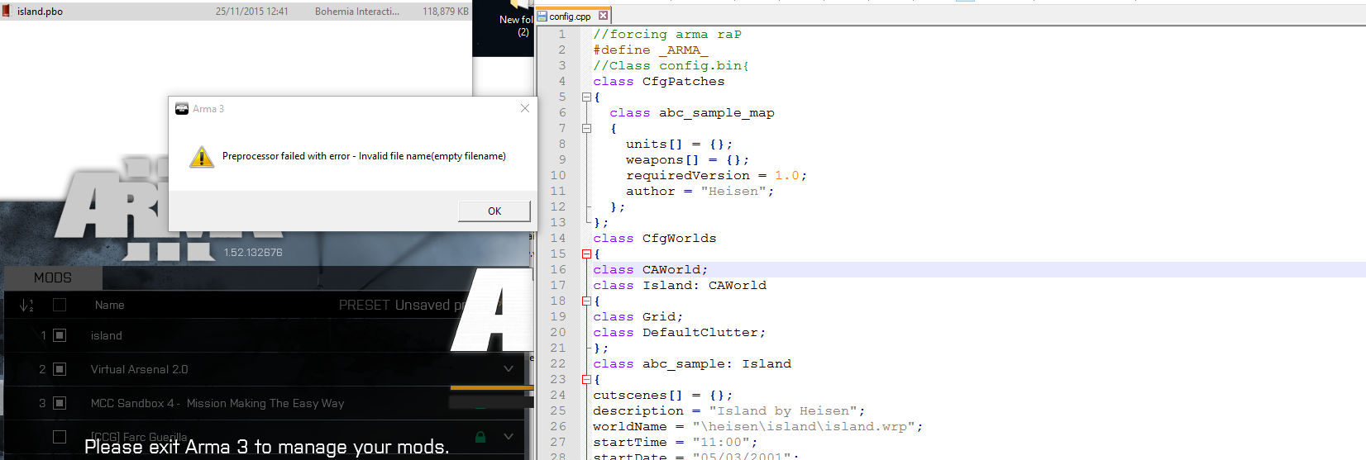This screenshot has width=1366, height=460.
Task: Close the Arma 3 error dialog
Action: pos(524,108)
